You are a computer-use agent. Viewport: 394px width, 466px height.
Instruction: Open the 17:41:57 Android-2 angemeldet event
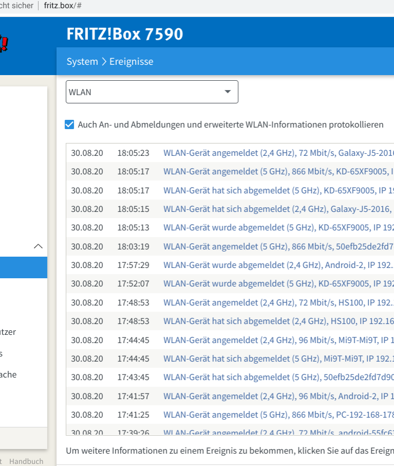click(278, 396)
